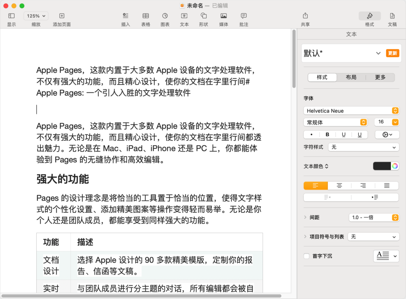Click the 未命名 document title
The width and height of the screenshot is (406, 299).
pyautogui.click(x=195, y=6)
